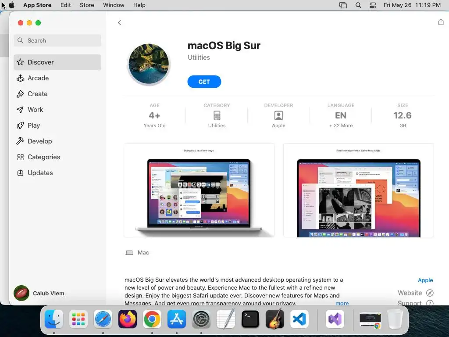Launch Safari from the Dock

pos(103,319)
